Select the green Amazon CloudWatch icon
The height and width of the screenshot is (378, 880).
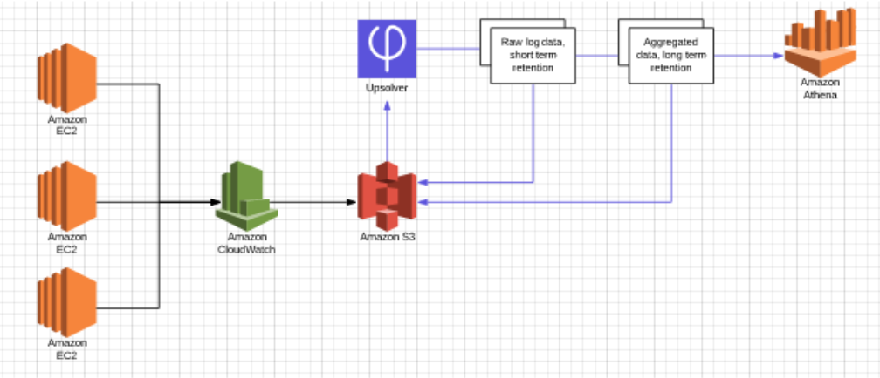point(245,195)
